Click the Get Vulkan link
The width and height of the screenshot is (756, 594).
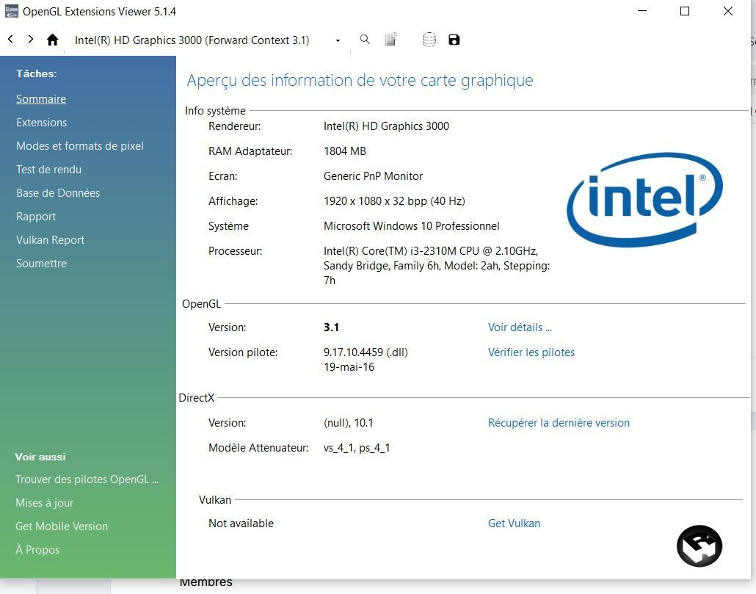[x=514, y=524]
